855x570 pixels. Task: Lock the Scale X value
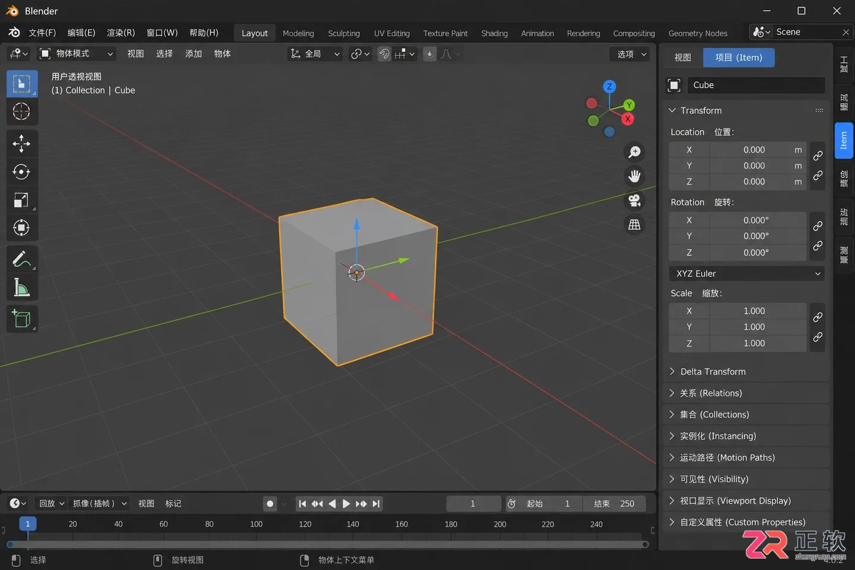tap(818, 316)
